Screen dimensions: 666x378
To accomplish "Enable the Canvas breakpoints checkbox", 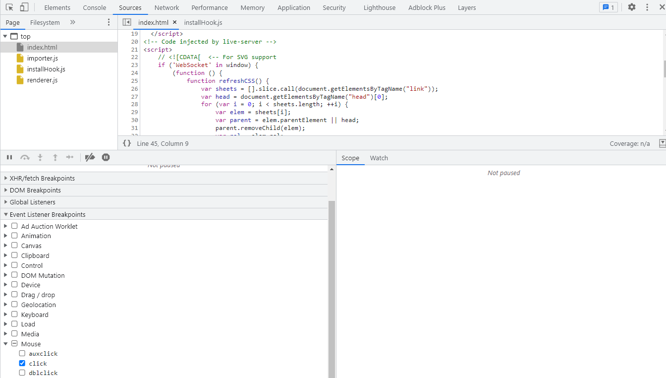I will pyautogui.click(x=14, y=246).
